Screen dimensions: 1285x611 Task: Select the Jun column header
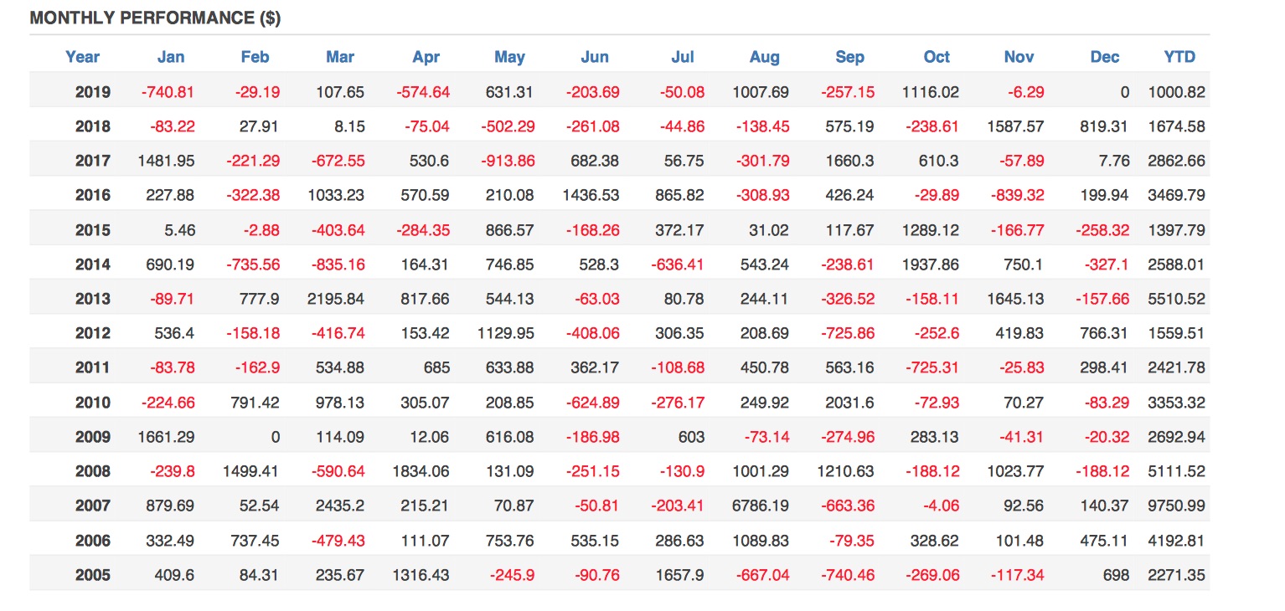tap(595, 57)
